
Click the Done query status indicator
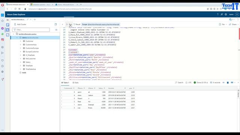(x=201, y=82)
